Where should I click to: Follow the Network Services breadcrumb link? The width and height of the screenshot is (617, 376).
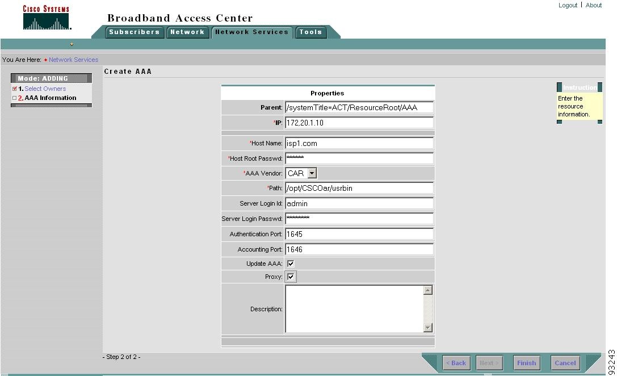74,60
